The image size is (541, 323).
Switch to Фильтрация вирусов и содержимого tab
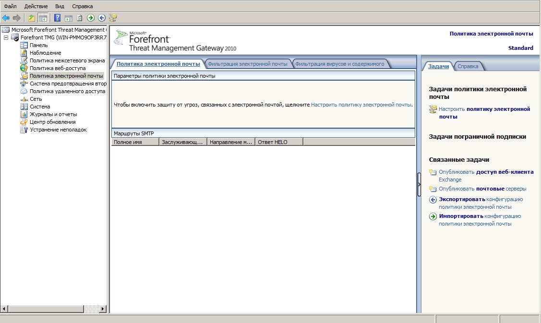tap(339, 64)
